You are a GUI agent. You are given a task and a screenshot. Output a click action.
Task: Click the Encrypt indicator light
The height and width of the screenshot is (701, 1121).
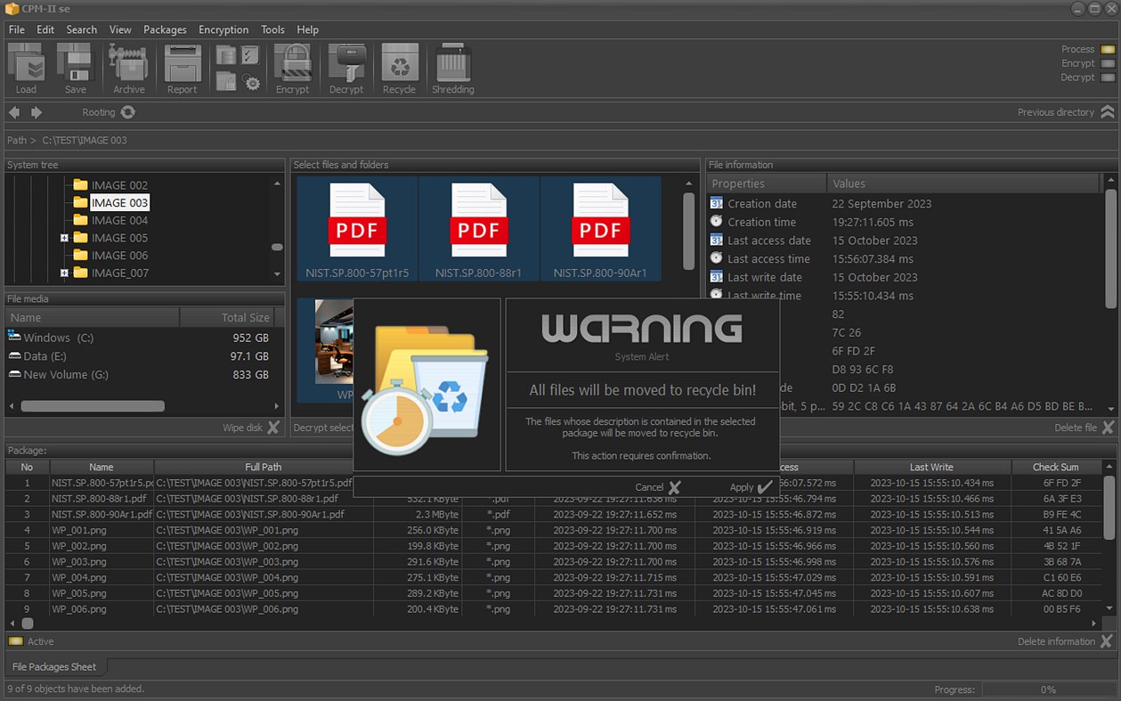[1108, 63]
